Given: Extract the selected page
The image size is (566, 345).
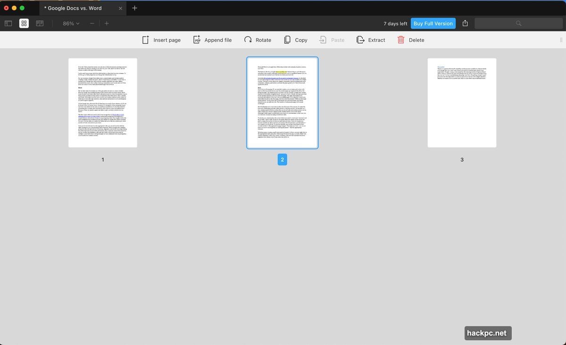Looking at the screenshot, I should pos(371,40).
